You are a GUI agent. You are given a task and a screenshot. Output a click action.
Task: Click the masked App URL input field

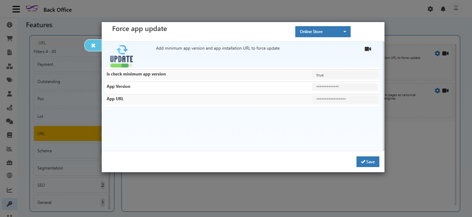tap(345, 99)
